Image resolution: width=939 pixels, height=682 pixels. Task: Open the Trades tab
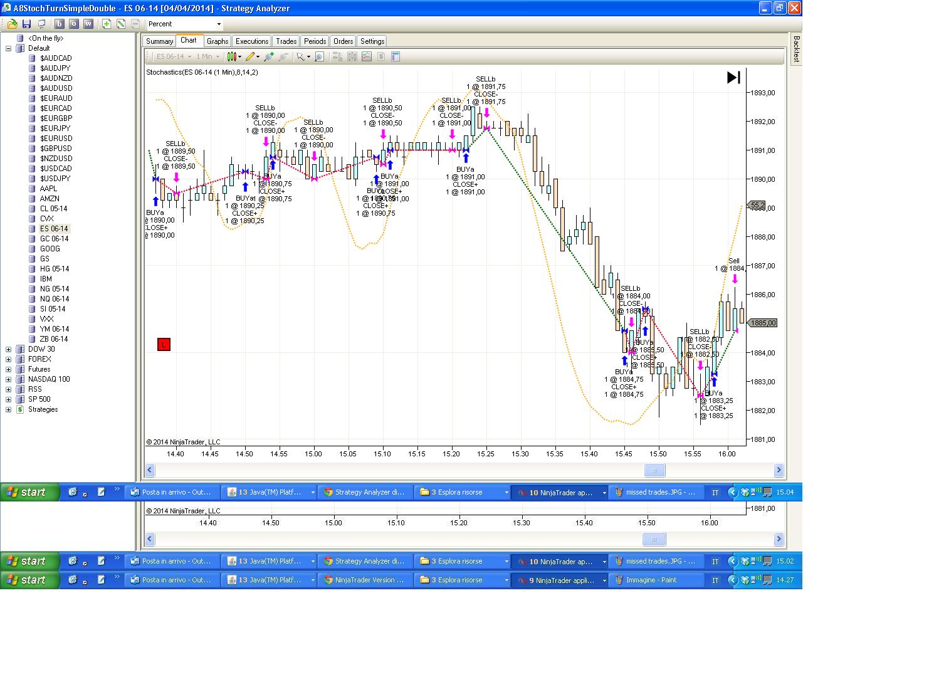(x=286, y=41)
